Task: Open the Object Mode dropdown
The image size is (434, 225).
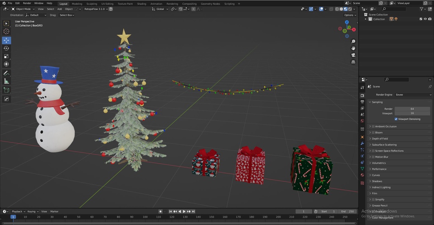Action: [x=23, y=9]
